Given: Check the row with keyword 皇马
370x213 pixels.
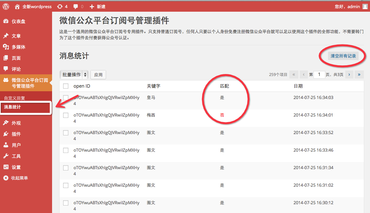Looking at the screenshot, I should (x=66, y=97).
